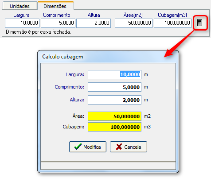This screenshot has width=211, height=182.
Task: Open the cubagem calculator icon
Action: click(x=200, y=23)
